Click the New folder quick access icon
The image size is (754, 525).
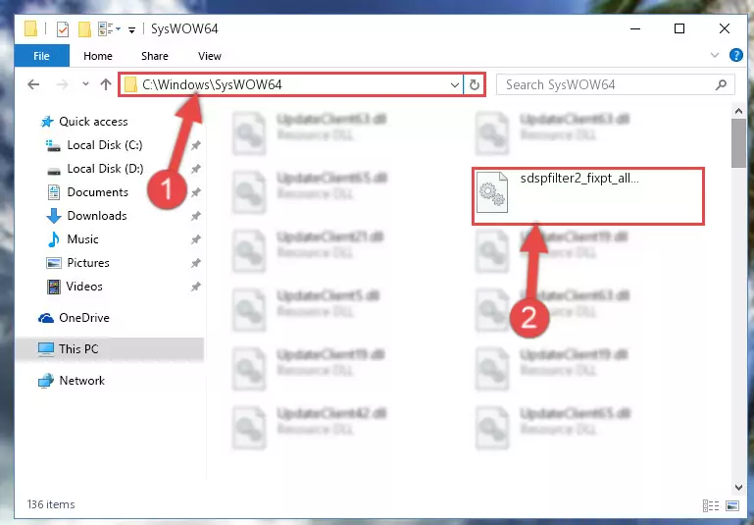(84, 29)
